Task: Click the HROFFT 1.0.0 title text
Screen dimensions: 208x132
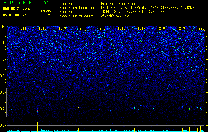Action: click(26, 3)
